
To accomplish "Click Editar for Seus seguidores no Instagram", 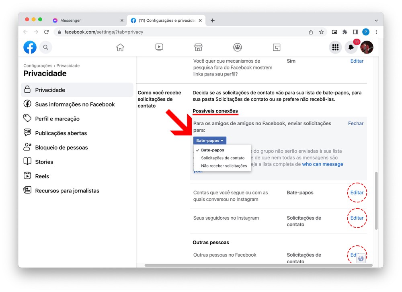I will [357, 218].
